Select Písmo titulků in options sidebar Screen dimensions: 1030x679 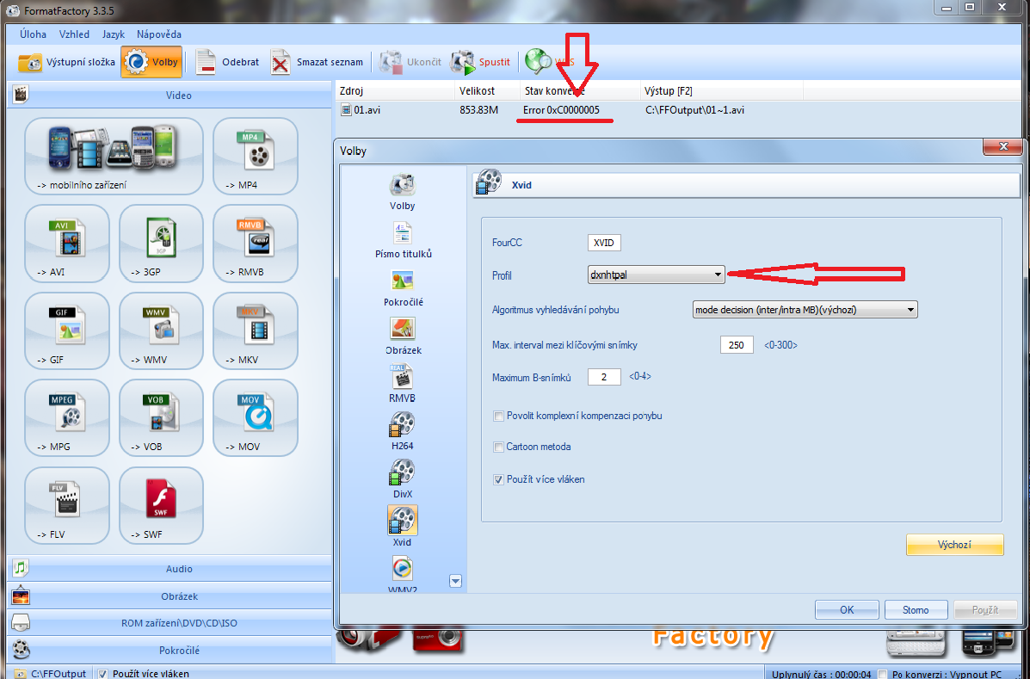[403, 240]
